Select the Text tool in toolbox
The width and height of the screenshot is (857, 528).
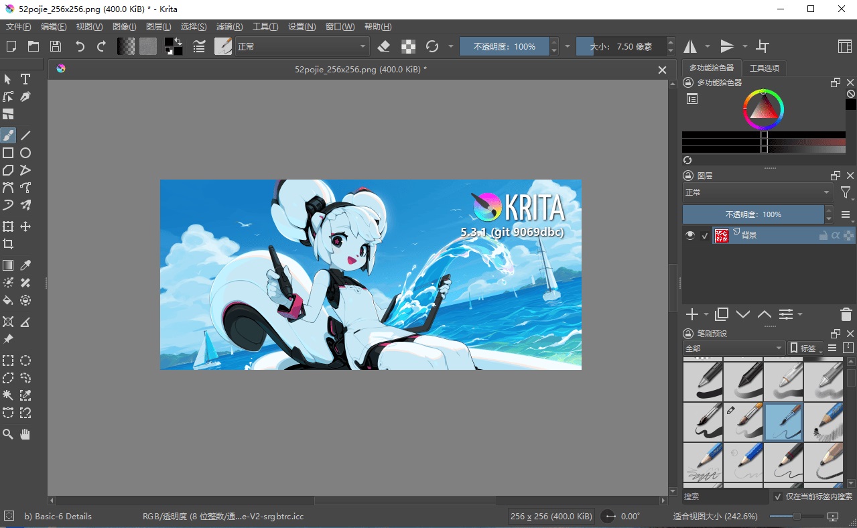[25, 79]
